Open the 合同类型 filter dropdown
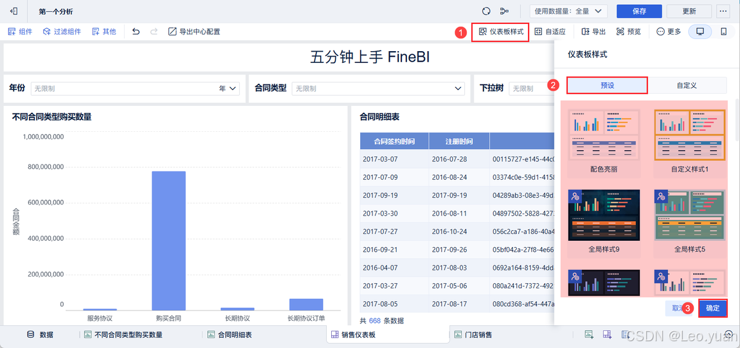The height and width of the screenshot is (348, 740). point(458,89)
